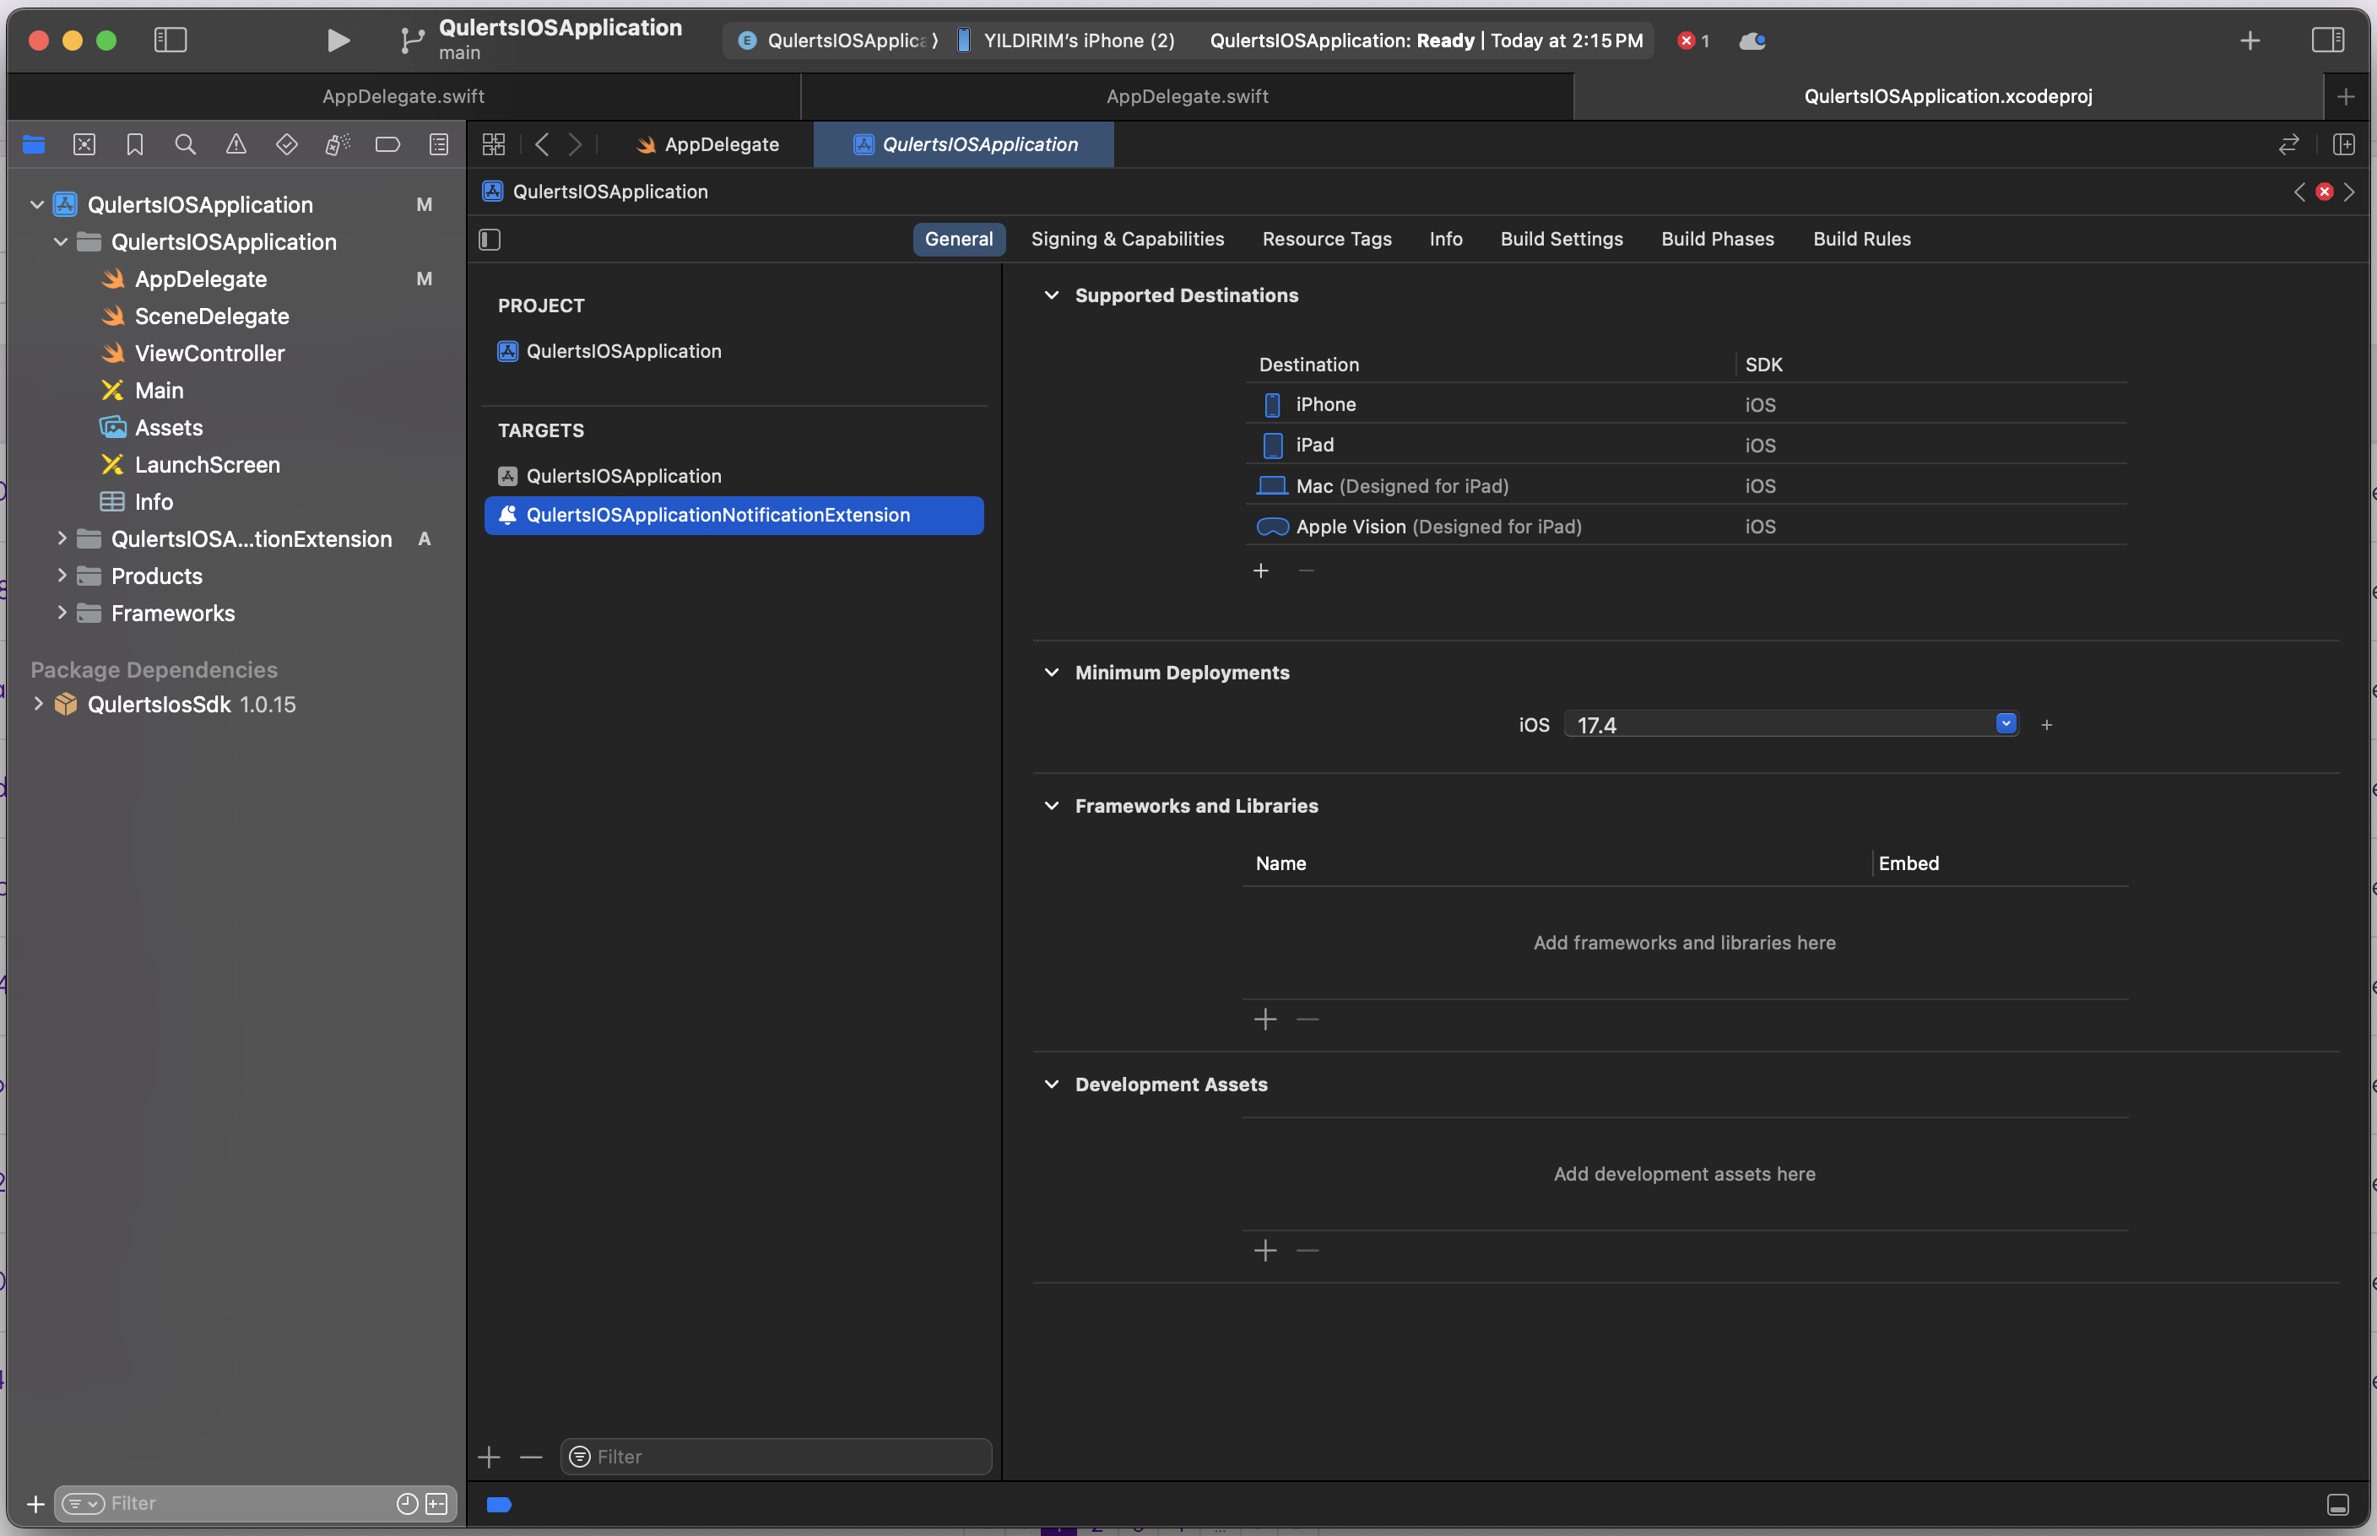Image resolution: width=2377 pixels, height=1536 pixels.
Task: Open the Issue navigator warning icon
Action: coord(236,144)
